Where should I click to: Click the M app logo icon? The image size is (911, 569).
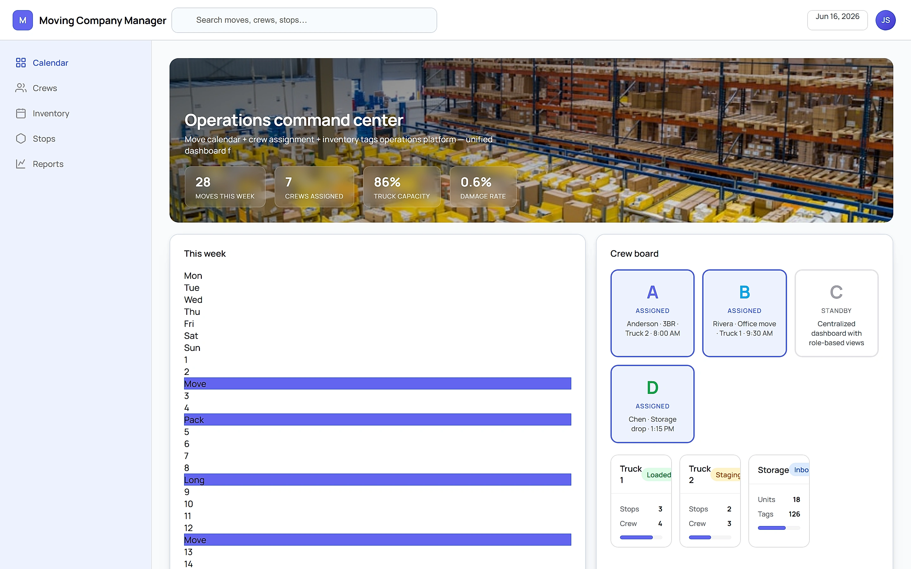coord(22,20)
